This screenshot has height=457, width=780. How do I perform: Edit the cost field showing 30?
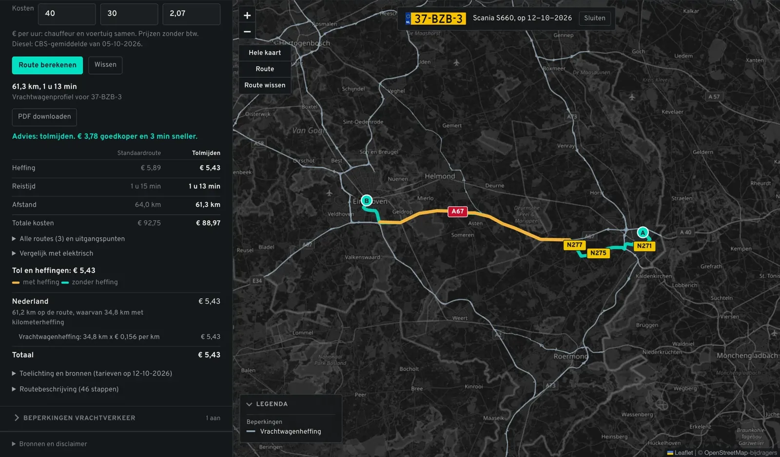(x=129, y=14)
